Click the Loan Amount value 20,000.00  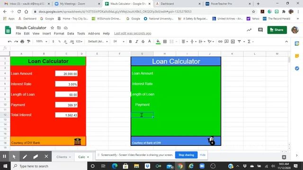[66, 74]
